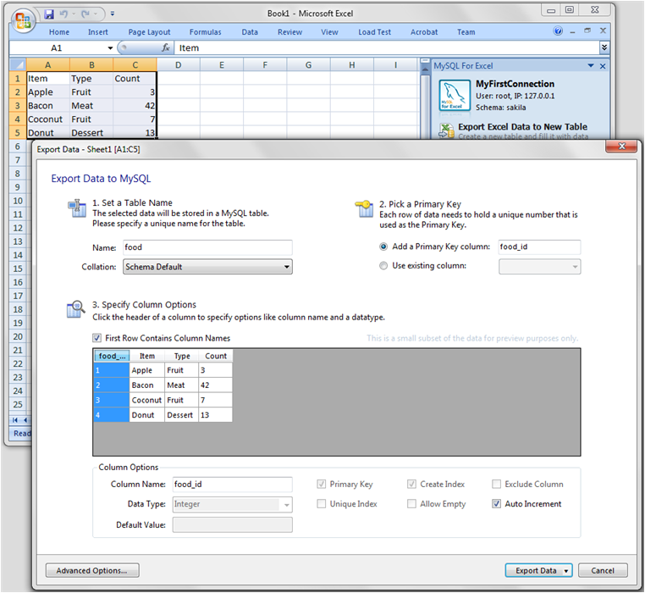
Task: Click the Excel vertical scrollbar
Action: [x=424, y=103]
